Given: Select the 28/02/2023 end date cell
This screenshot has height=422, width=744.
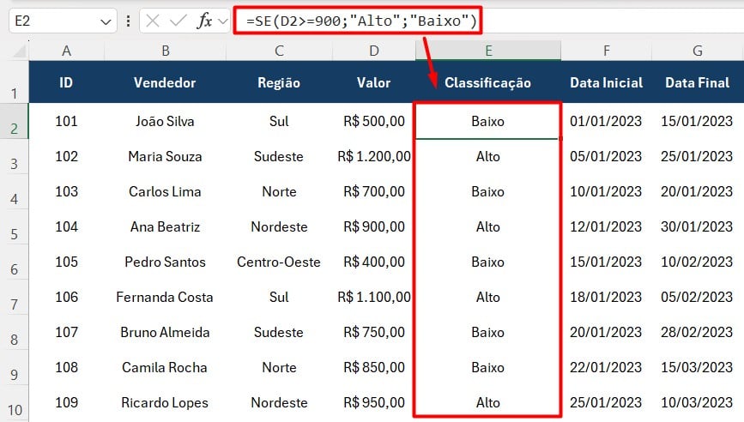Looking at the screenshot, I should (698, 332).
